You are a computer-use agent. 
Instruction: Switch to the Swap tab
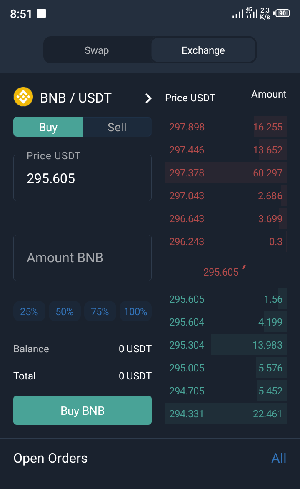click(x=97, y=50)
